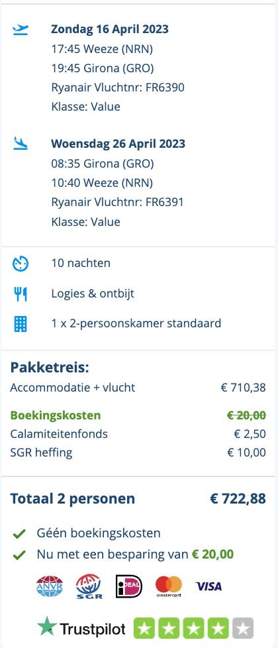Image resolution: width=278 pixels, height=648 pixels.
Task: Click the total price € 722,88
Action: coord(238,498)
